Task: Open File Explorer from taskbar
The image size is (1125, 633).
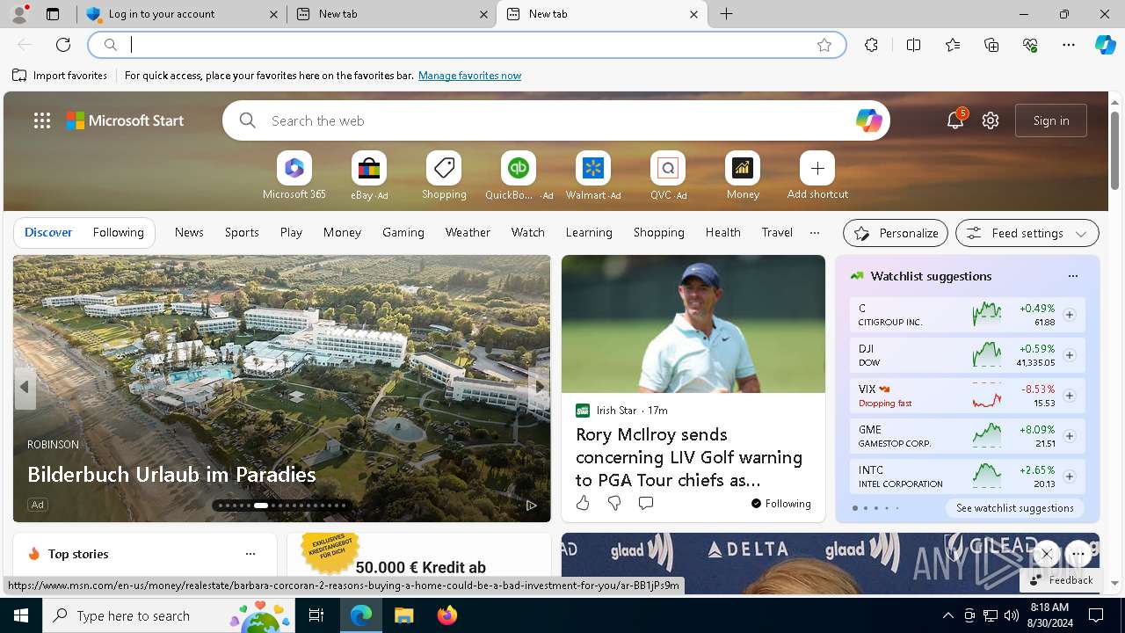Action: (x=403, y=615)
